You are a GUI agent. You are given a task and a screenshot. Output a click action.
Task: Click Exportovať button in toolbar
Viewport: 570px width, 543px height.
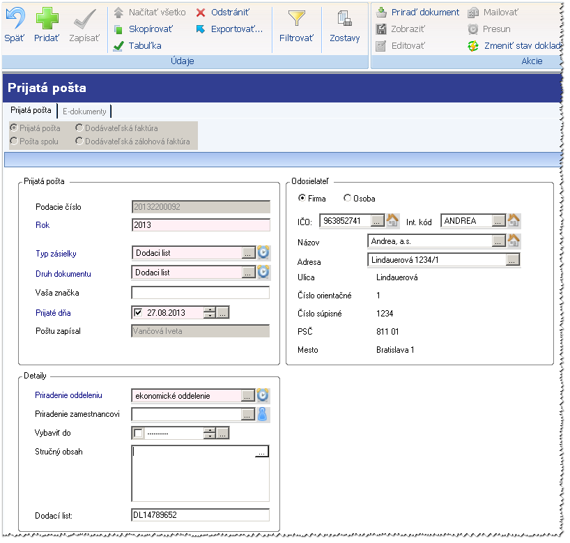tap(229, 29)
